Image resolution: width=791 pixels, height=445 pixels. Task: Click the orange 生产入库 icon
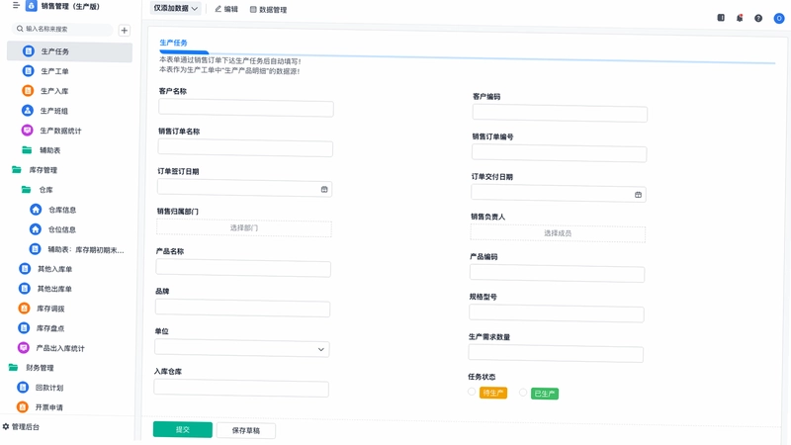28,91
